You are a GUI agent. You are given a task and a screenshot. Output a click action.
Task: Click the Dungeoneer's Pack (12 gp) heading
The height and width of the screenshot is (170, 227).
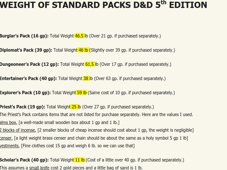pos(30,64)
